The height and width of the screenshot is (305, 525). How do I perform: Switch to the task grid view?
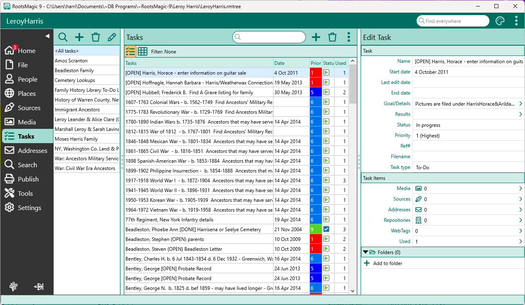pyautogui.click(x=142, y=51)
